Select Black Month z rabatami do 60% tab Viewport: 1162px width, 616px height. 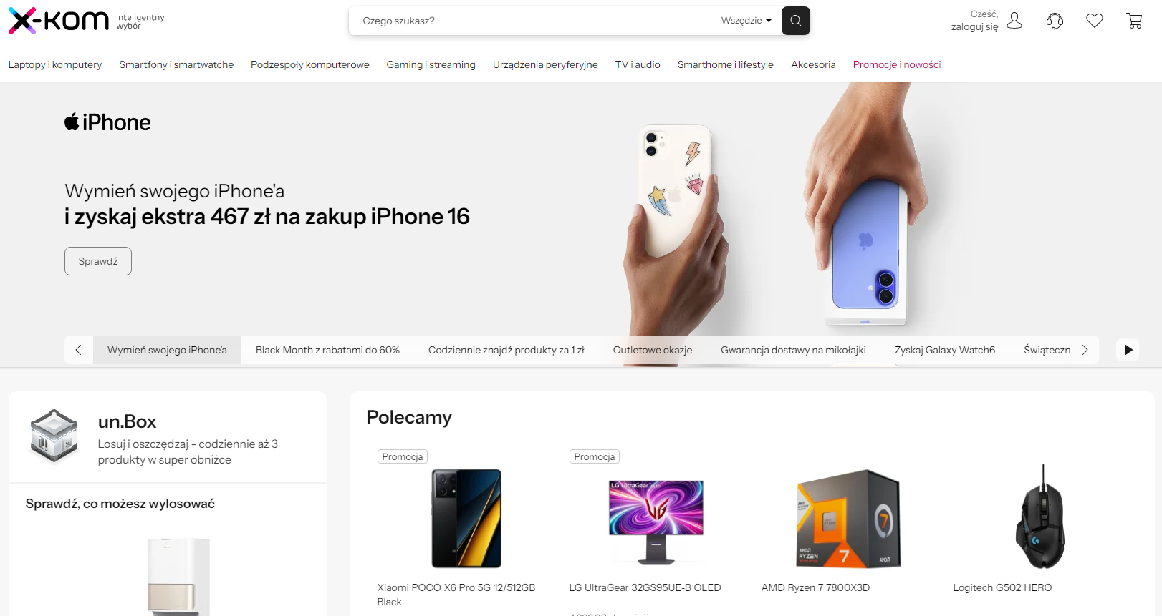click(327, 350)
